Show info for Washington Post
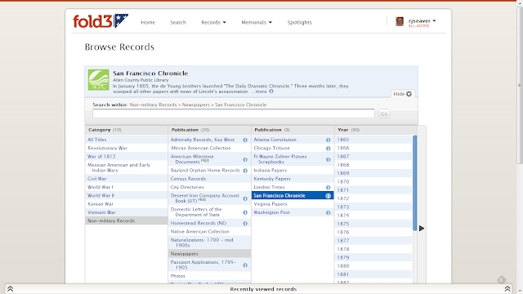The image size is (523, 294). tap(329, 212)
